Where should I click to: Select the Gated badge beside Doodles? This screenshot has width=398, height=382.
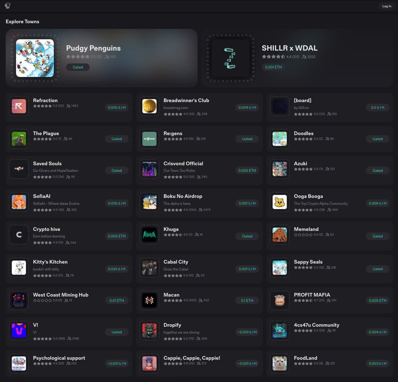[377, 139]
